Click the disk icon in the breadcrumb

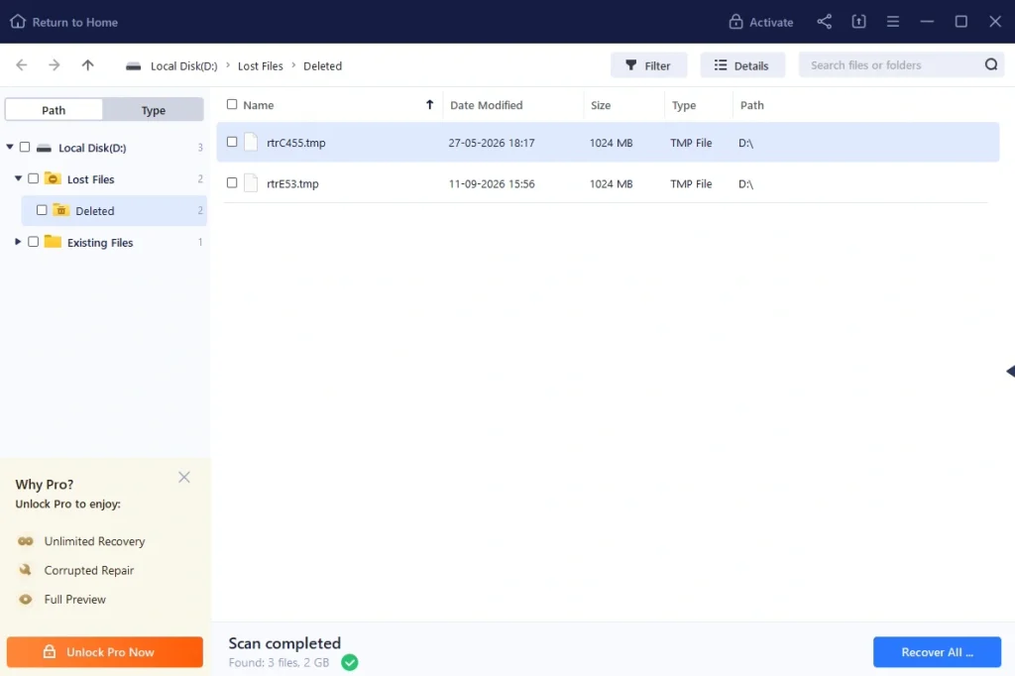134,66
